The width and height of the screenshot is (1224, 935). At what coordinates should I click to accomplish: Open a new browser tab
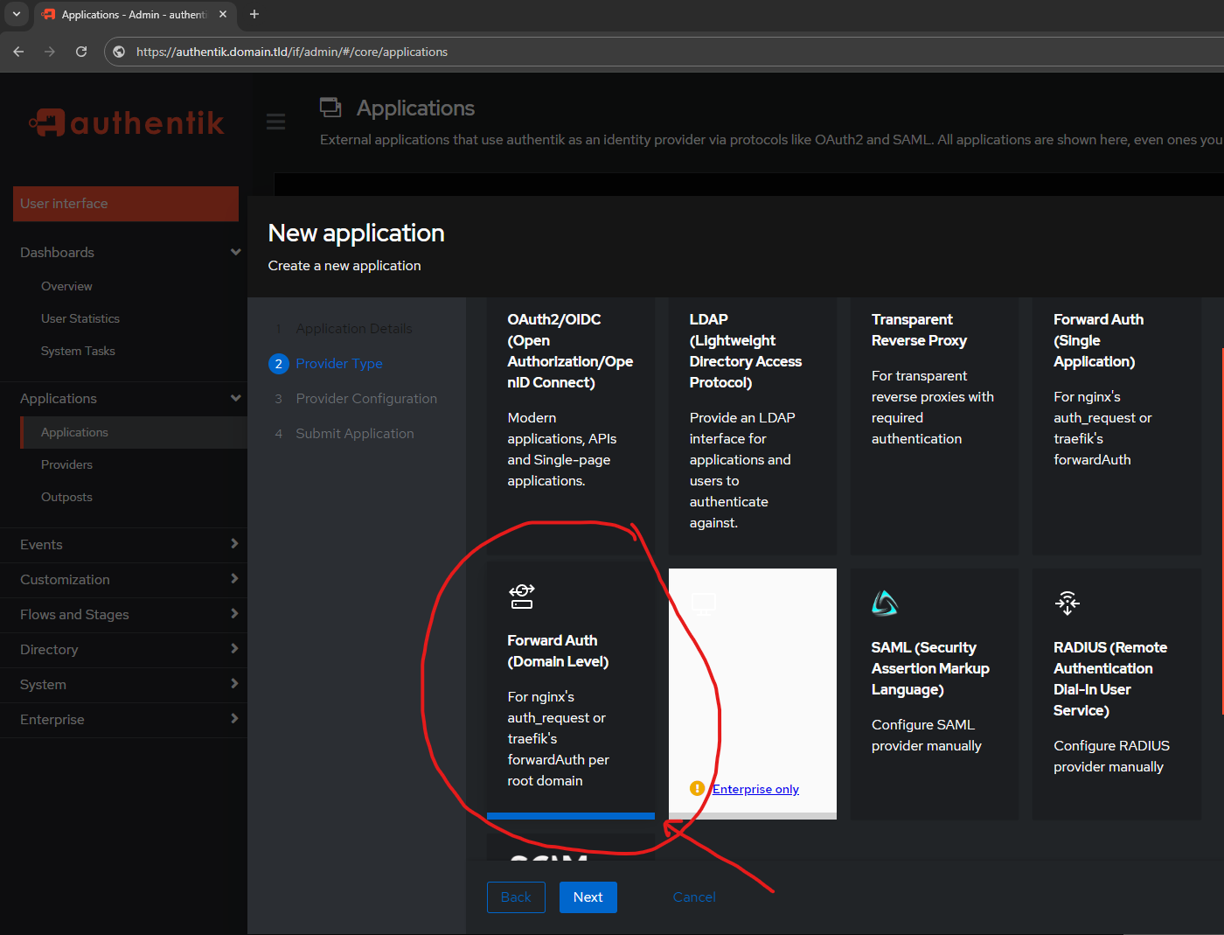[x=254, y=14]
